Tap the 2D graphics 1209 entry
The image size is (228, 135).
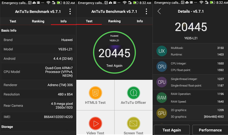point(197,110)
